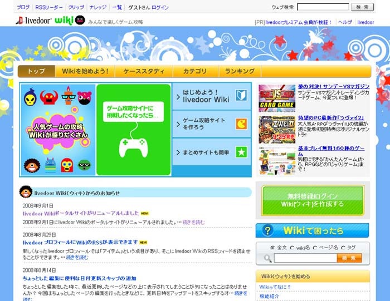Open 日付更新スキップの追加 announcement
390x301 pixels.
(79, 278)
